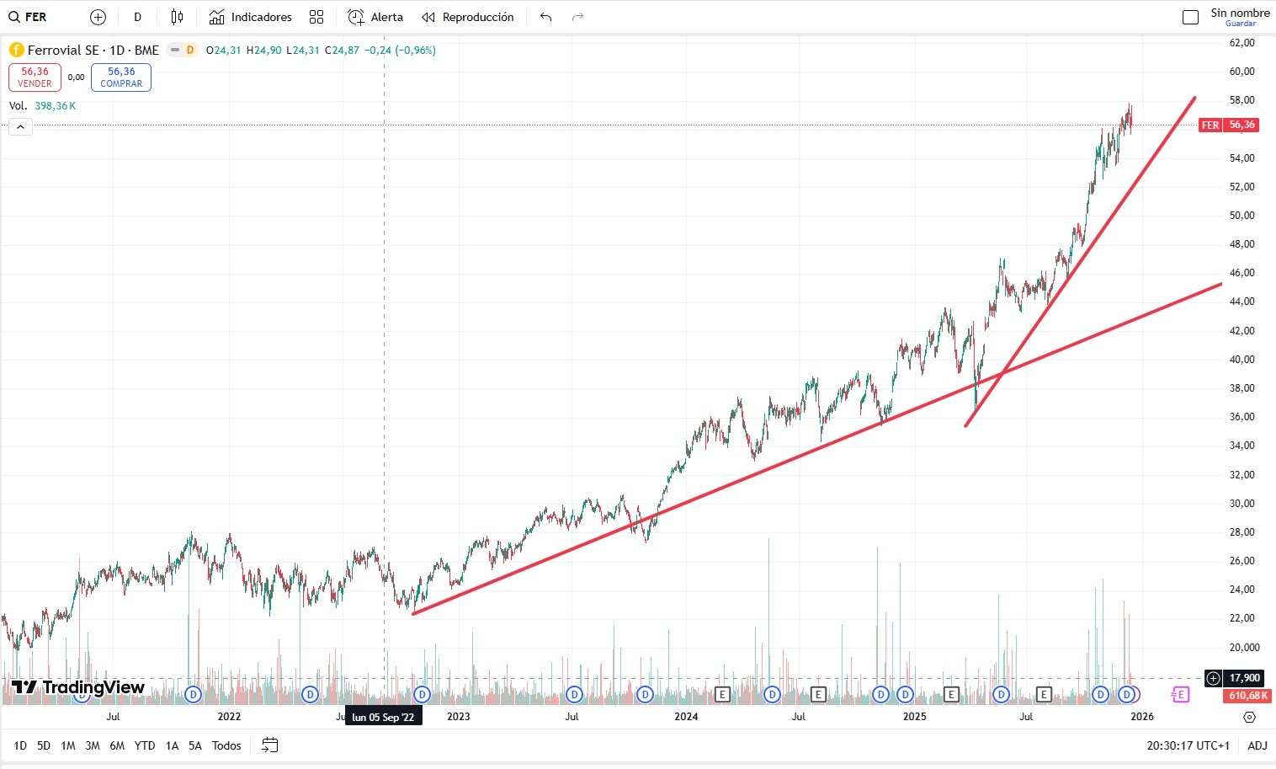Collapse the indicator legend with chevron
Viewport: 1276px width, 769px height.
pos(20,127)
